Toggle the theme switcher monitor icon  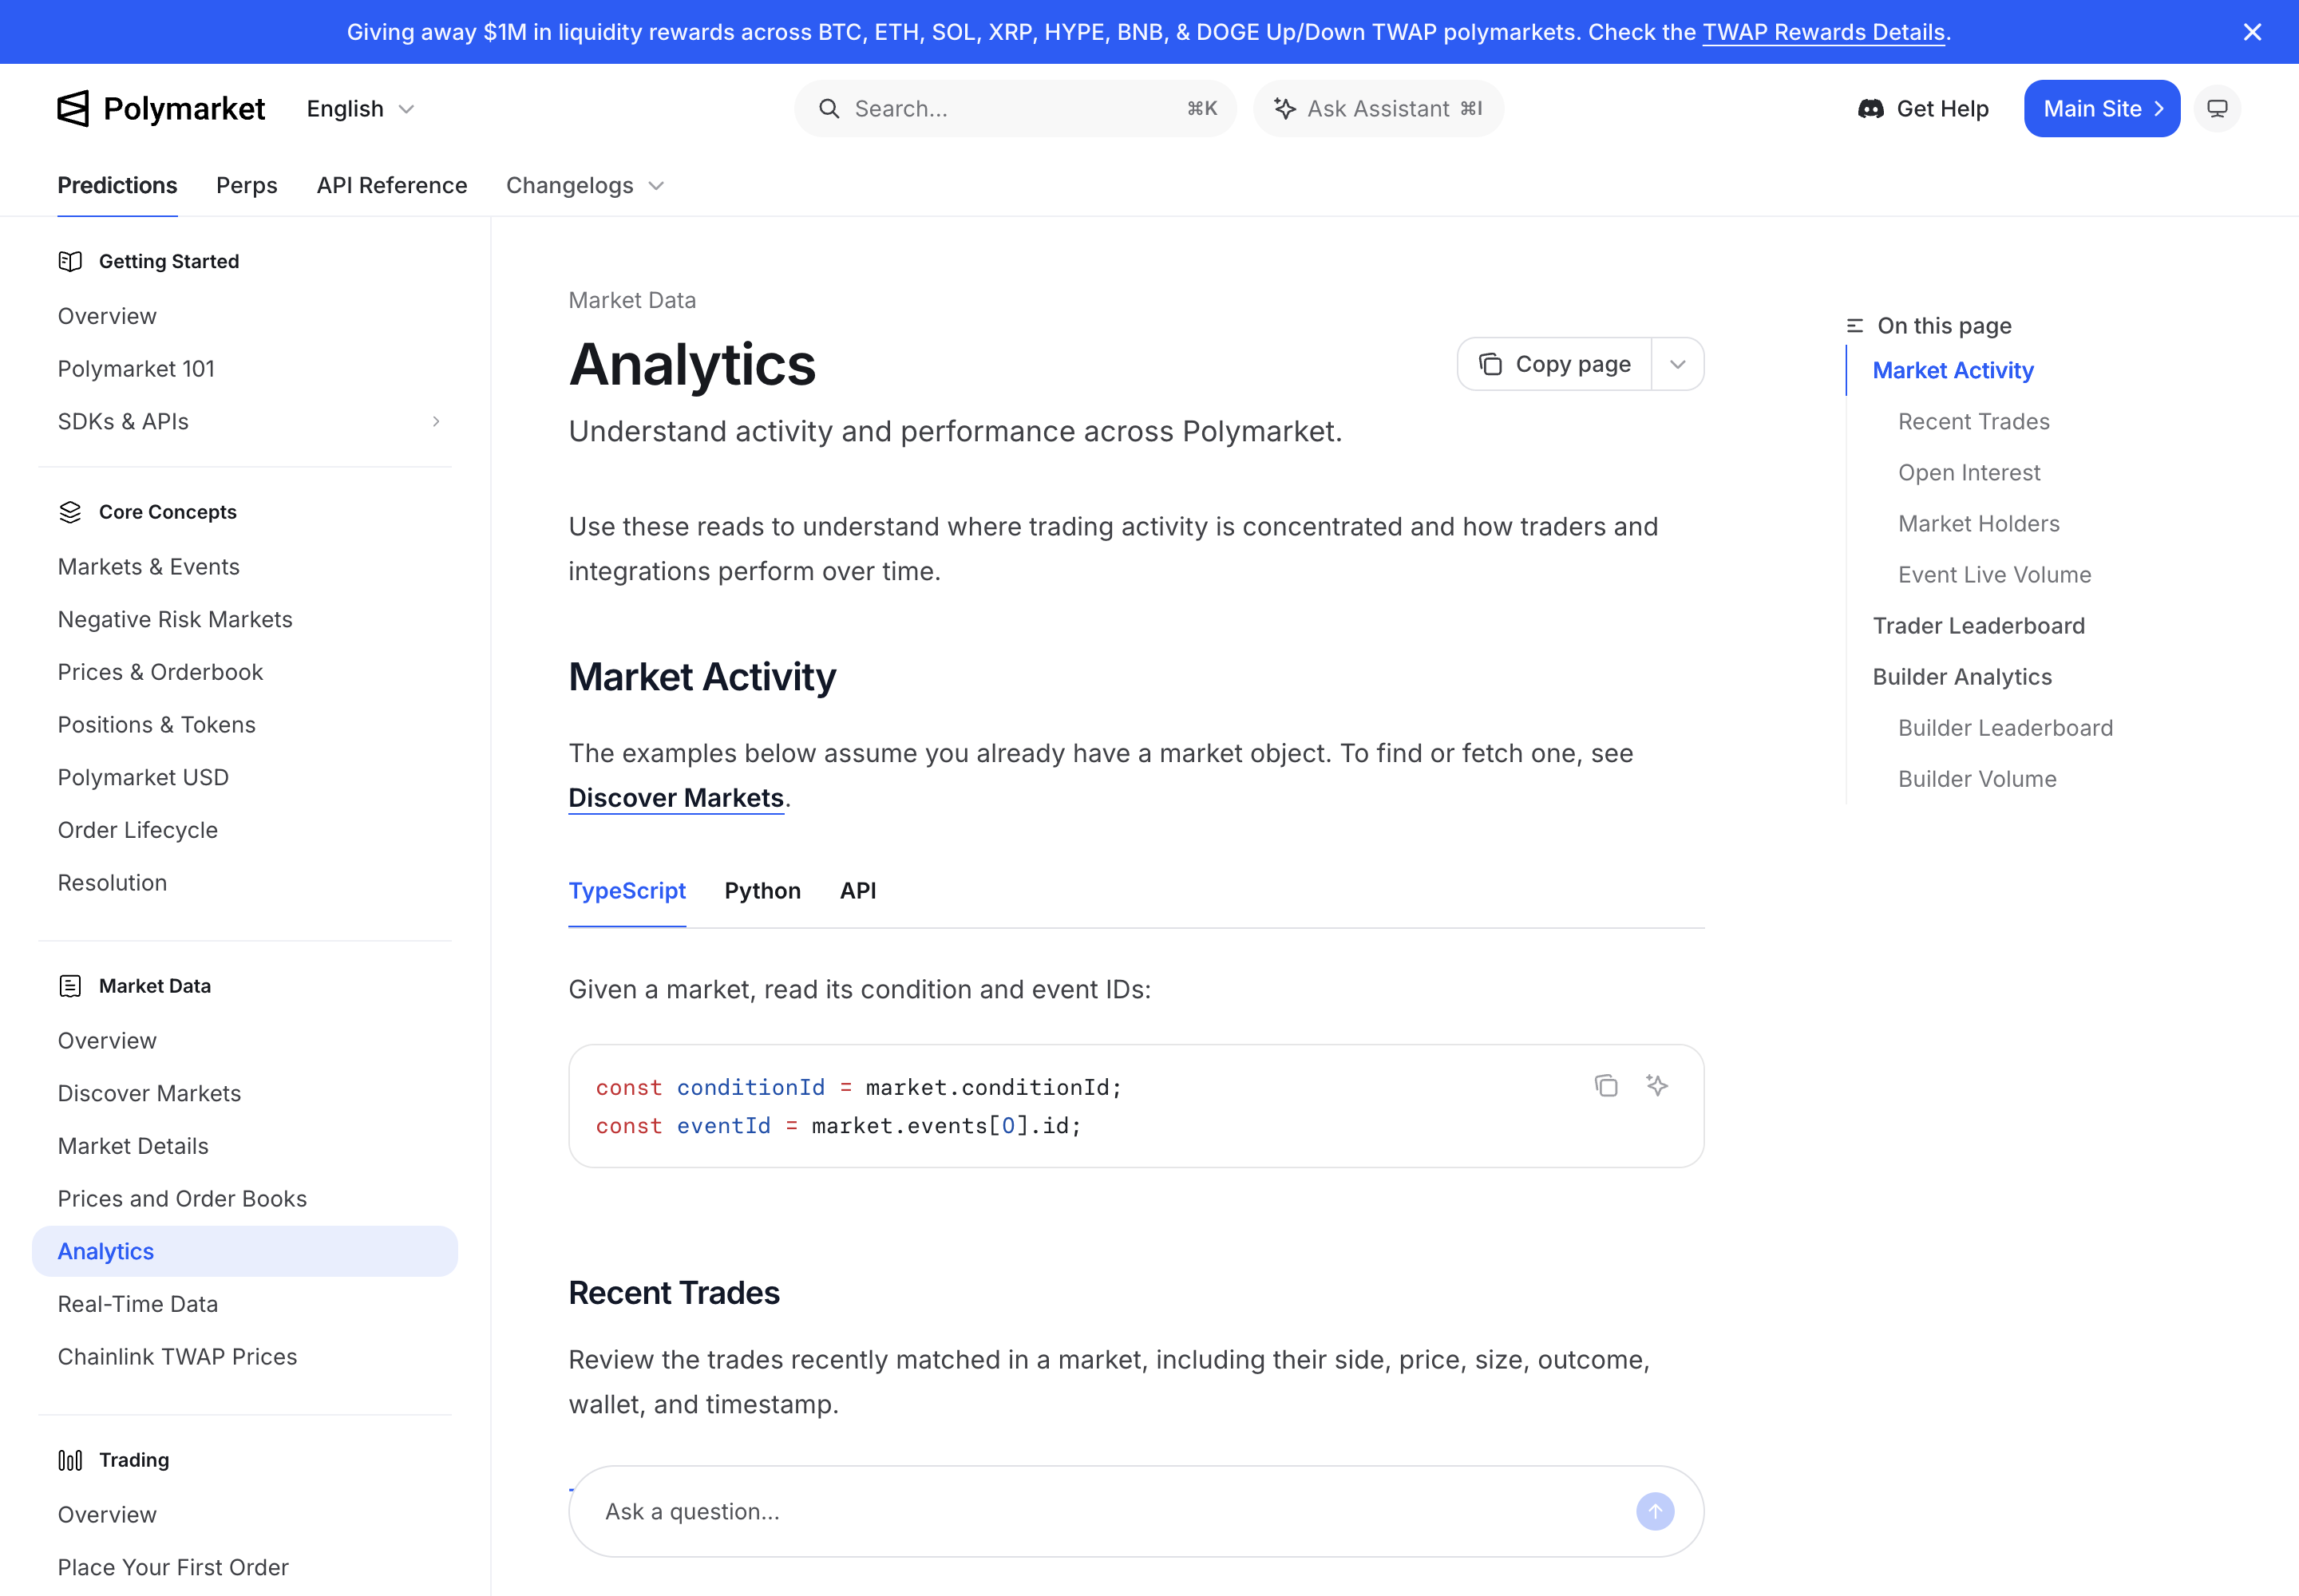[2217, 108]
